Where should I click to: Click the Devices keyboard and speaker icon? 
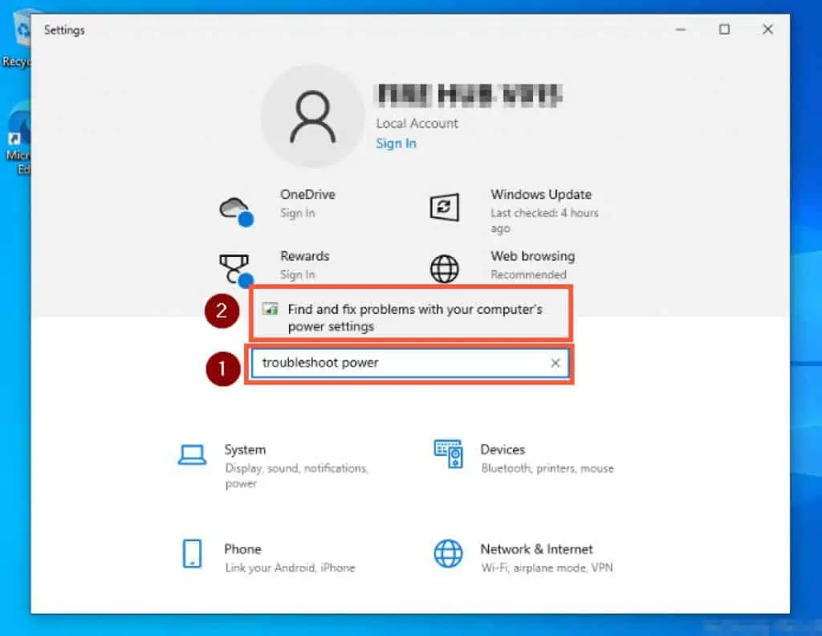(x=448, y=455)
